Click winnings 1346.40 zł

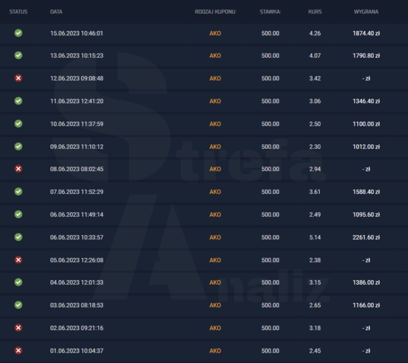coord(366,101)
